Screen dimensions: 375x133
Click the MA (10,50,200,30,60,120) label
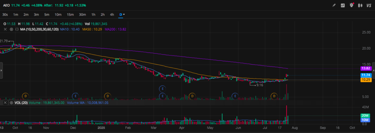39,29
